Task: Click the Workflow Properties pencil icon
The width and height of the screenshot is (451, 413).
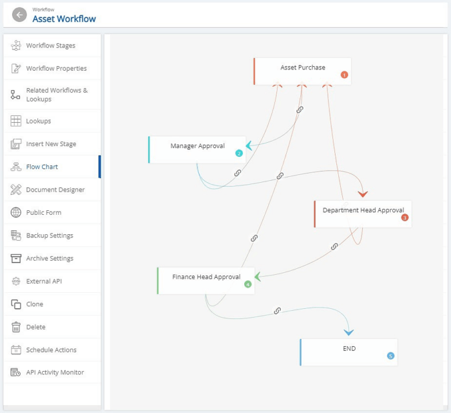Action: tap(16, 69)
